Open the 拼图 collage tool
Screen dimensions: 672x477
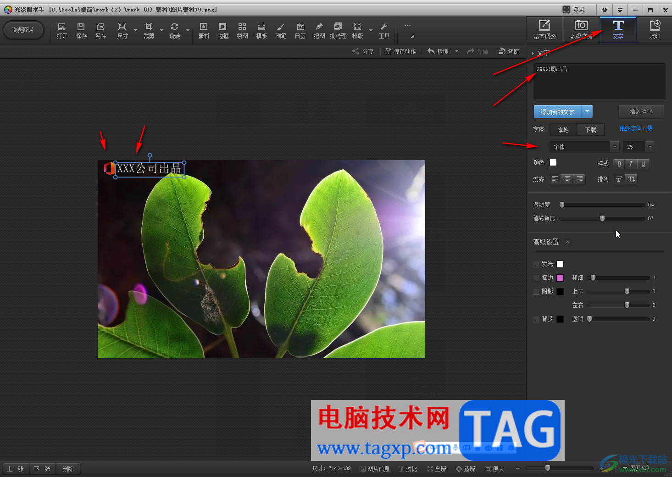tap(242, 31)
